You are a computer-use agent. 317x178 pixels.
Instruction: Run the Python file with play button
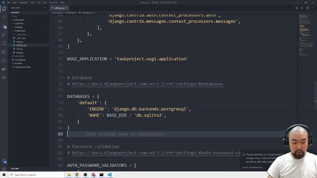302,8
